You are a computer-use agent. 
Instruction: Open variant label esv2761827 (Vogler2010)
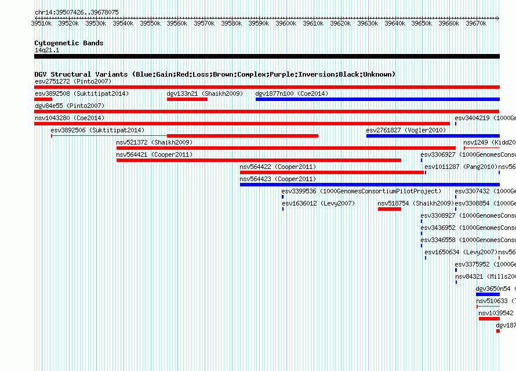point(406,130)
